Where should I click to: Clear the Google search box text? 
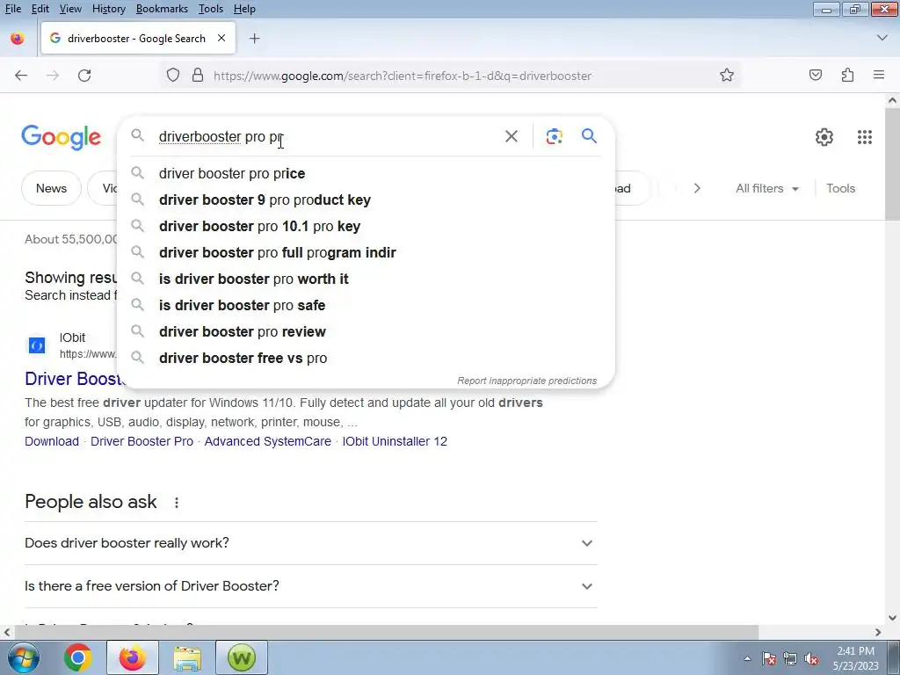pyautogui.click(x=512, y=136)
